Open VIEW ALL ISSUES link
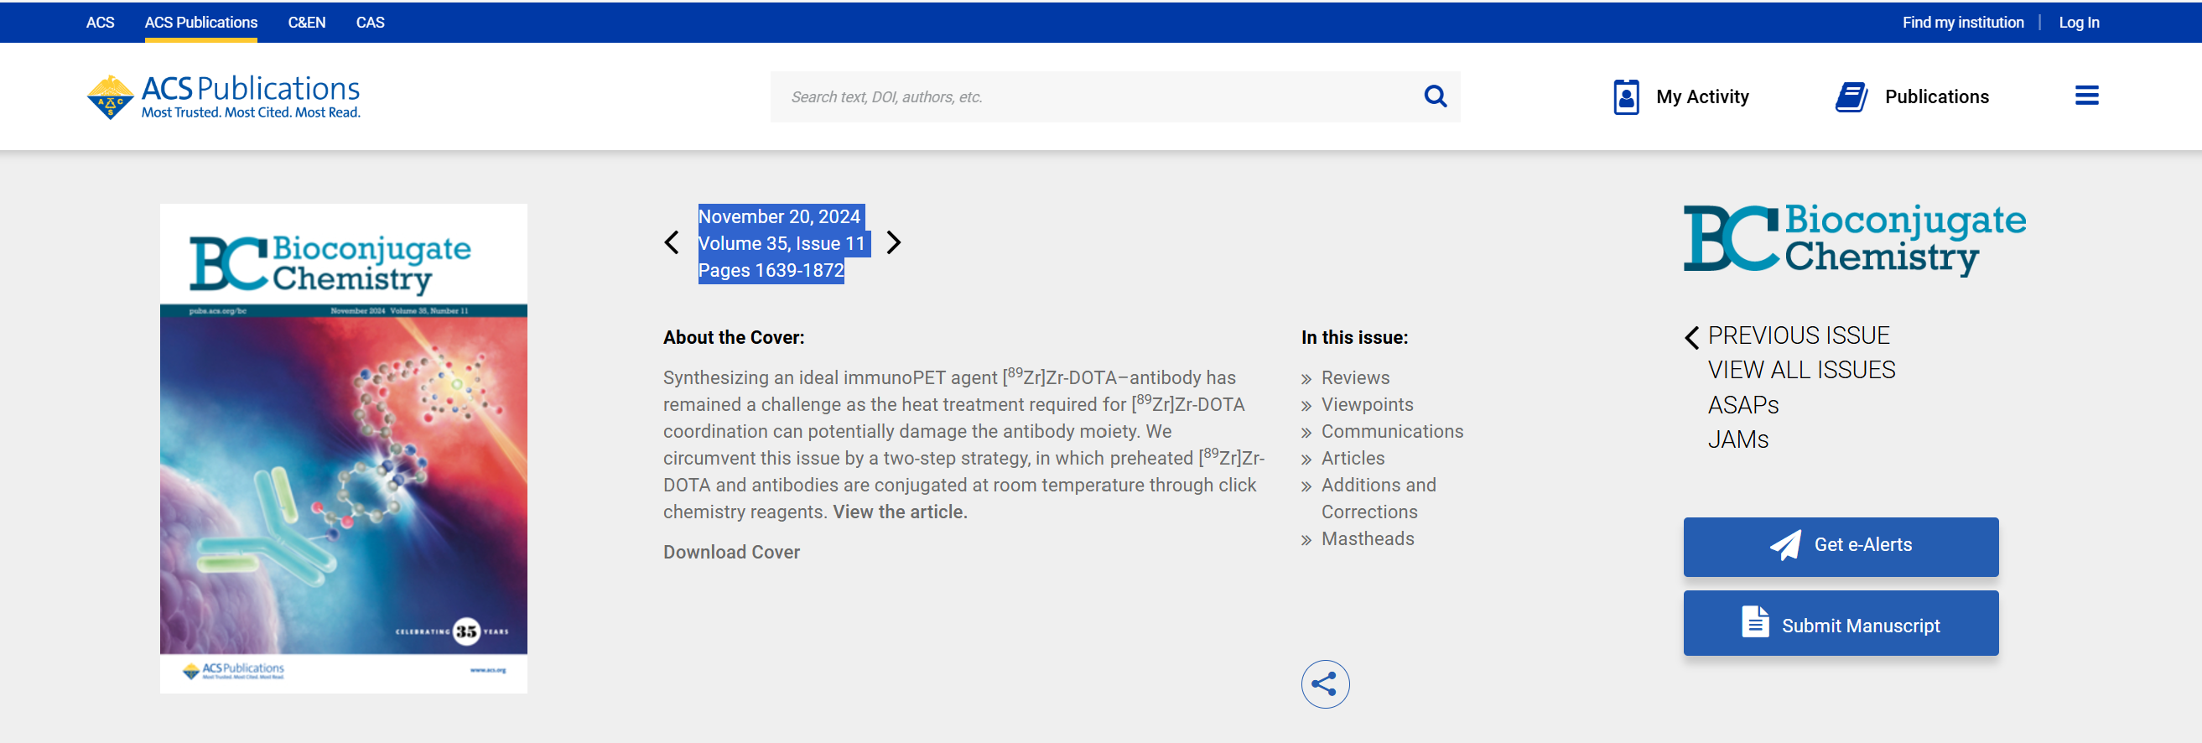 1801,369
